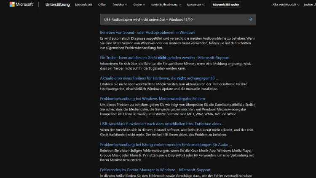
Task: Select Office in the navigation bar
Action: (102, 5)
